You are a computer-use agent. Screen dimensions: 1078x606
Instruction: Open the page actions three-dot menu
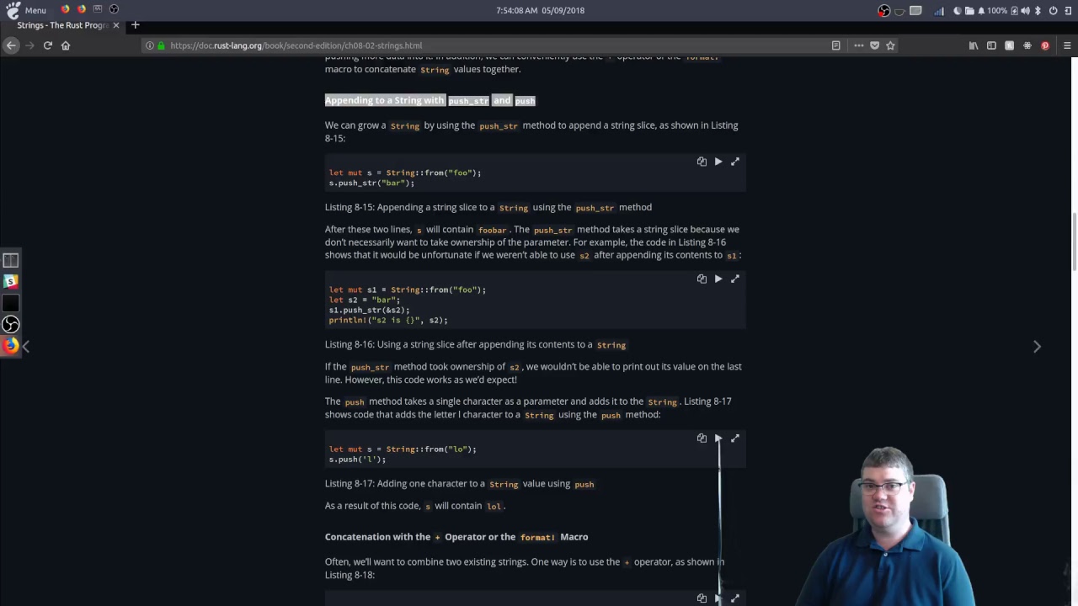coord(858,45)
